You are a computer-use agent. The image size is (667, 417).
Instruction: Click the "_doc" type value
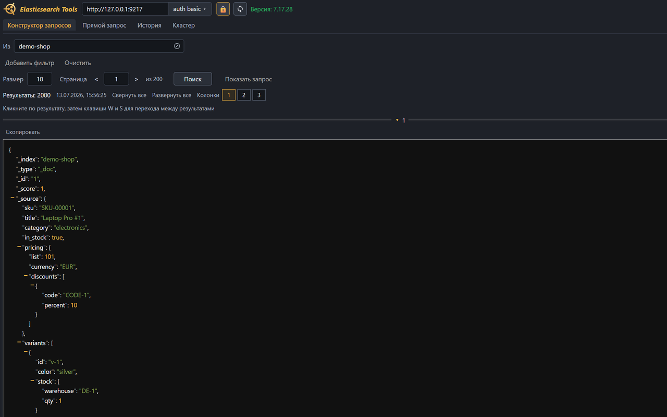(46, 169)
